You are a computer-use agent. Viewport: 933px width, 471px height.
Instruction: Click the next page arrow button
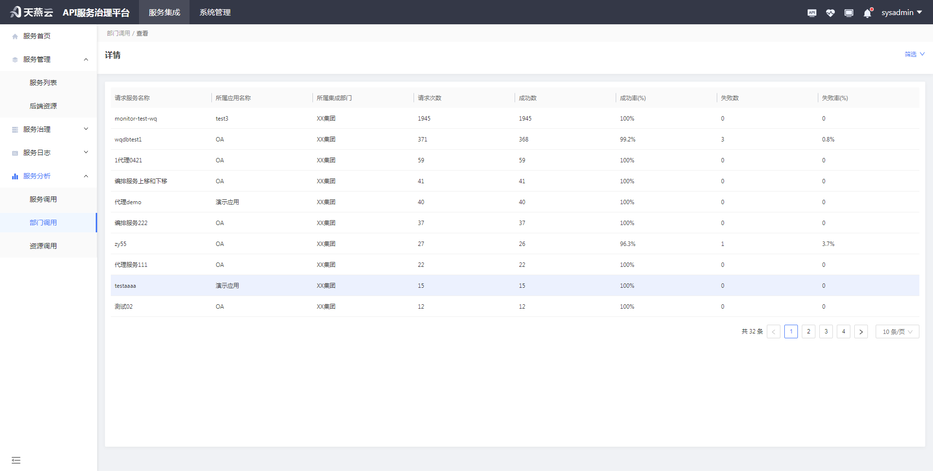(x=861, y=331)
